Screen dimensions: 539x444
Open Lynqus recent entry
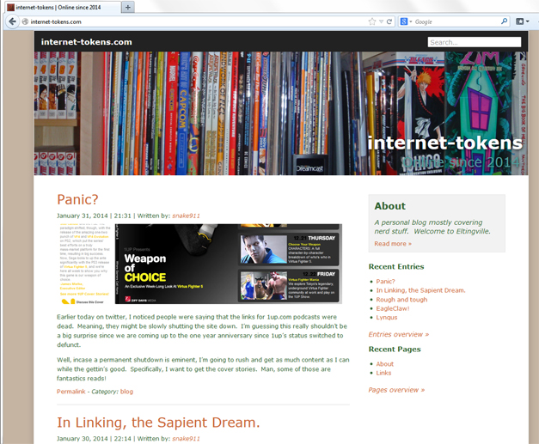386,317
